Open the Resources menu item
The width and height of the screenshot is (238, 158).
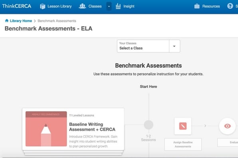coord(207,6)
